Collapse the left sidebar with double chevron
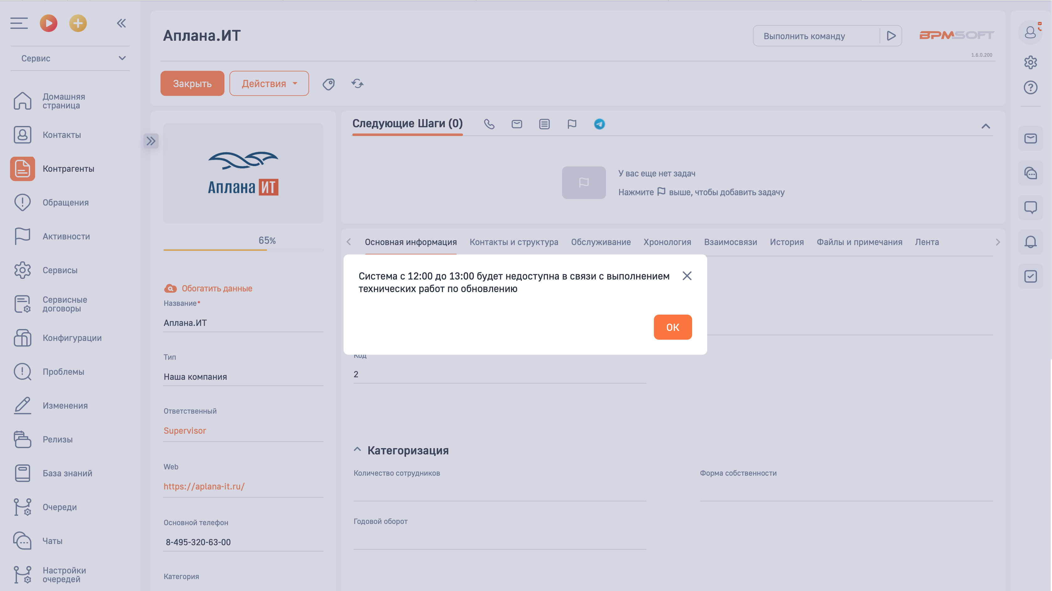Viewport: 1052px width, 591px height. (121, 23)
